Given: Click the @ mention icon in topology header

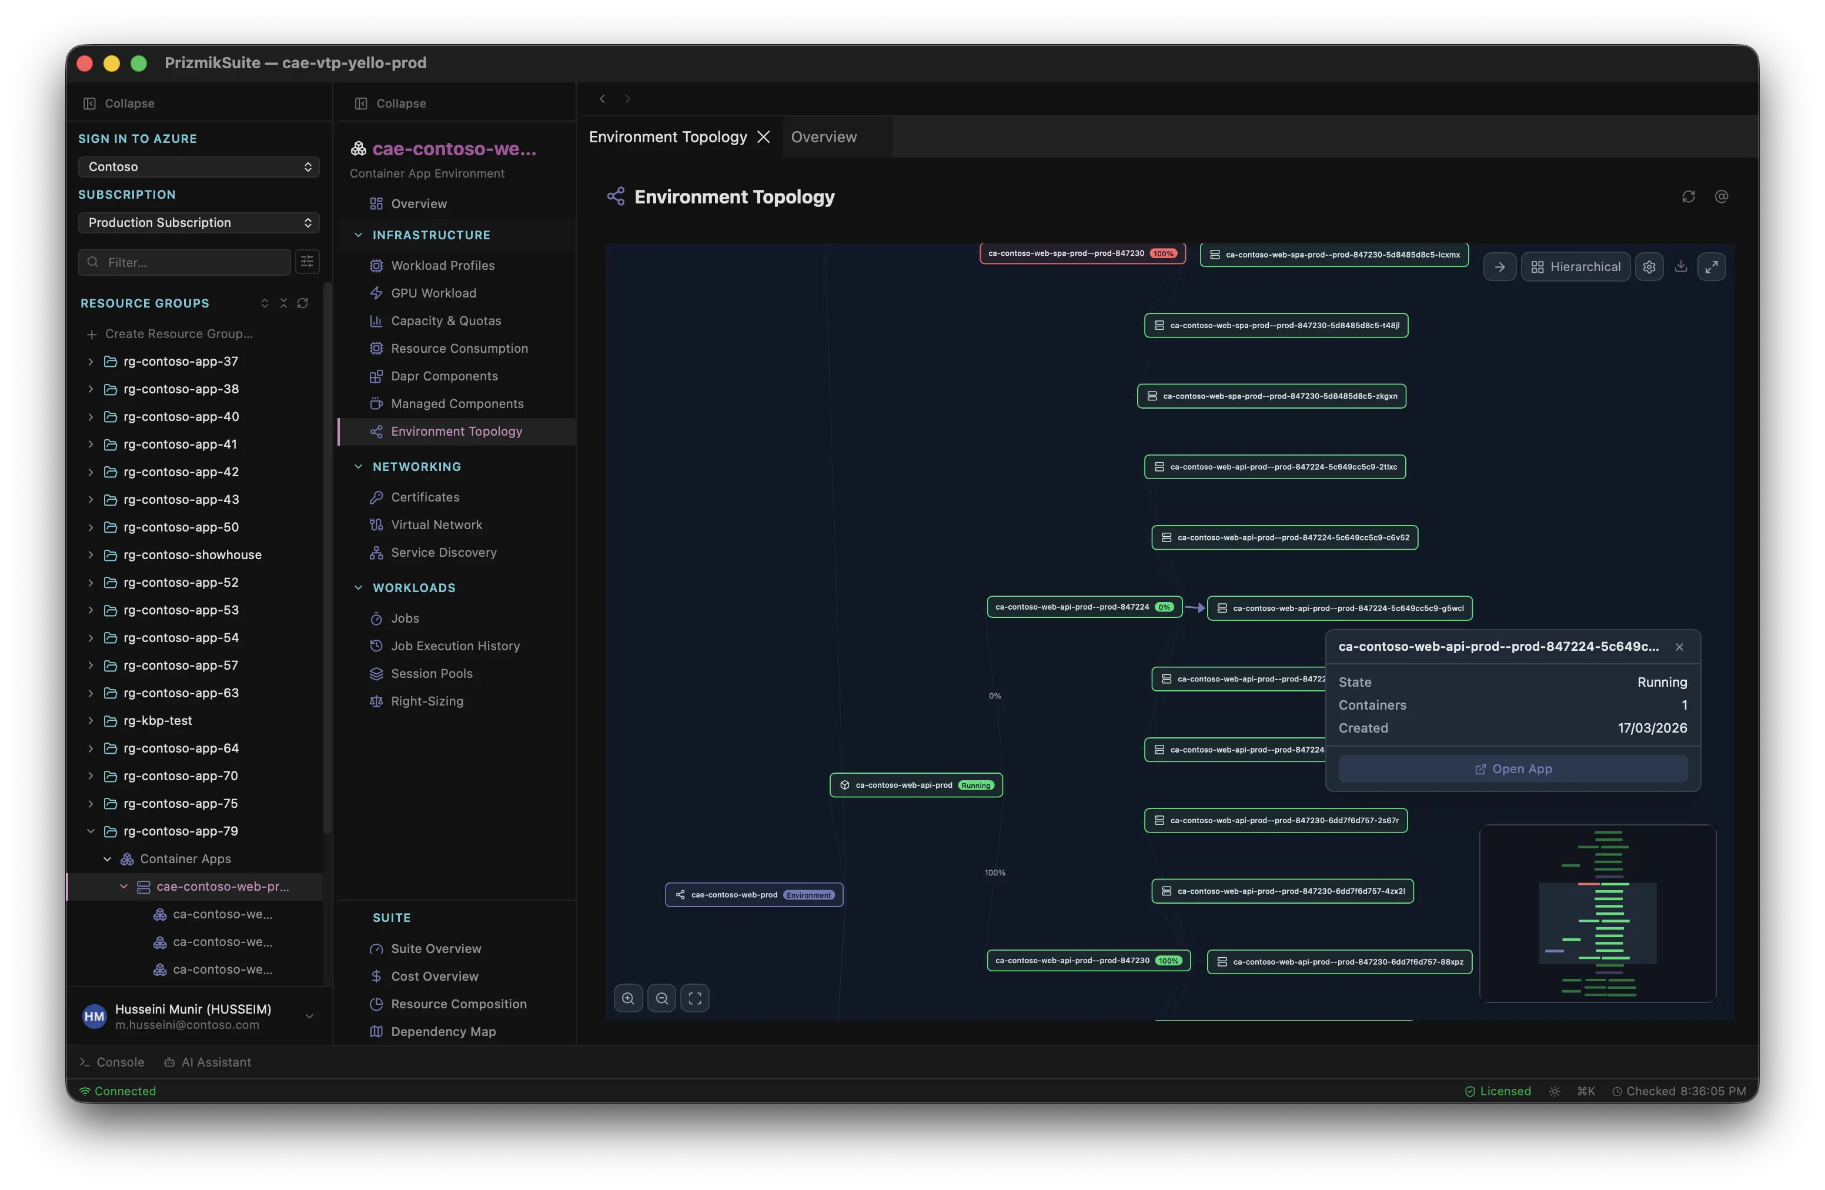Looking at the screenshot, I should (1722, 197).
